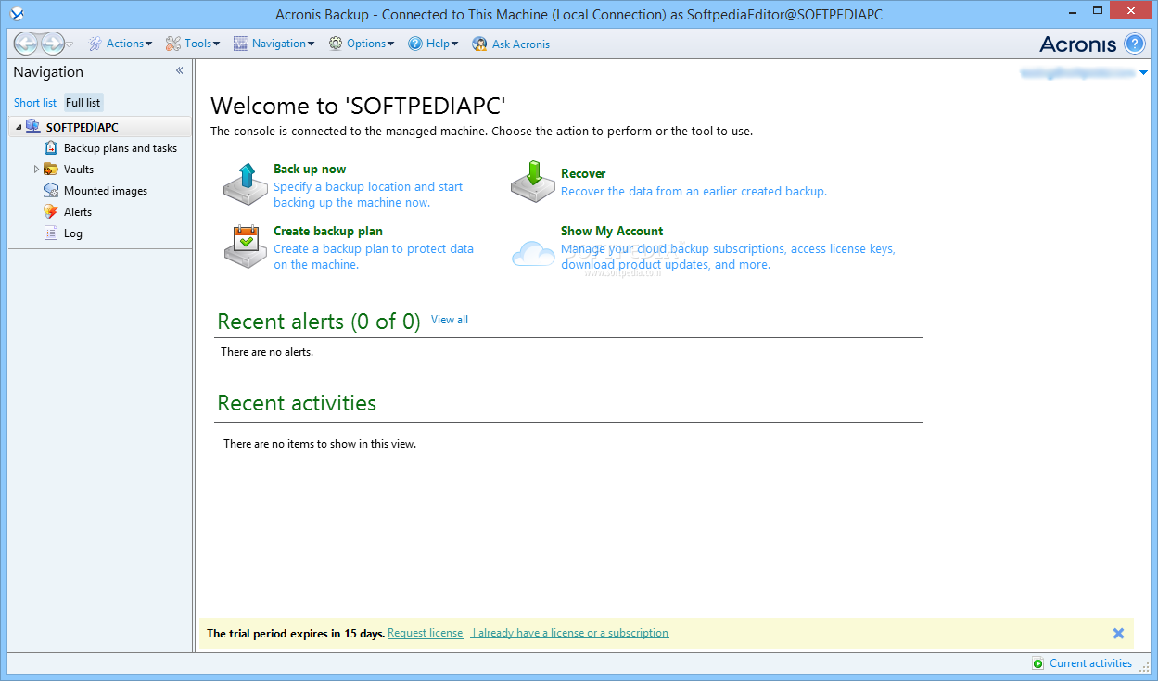Click the Acronis logo
This screenshot has height=681, width=1158.
[x=1078, y=44]
